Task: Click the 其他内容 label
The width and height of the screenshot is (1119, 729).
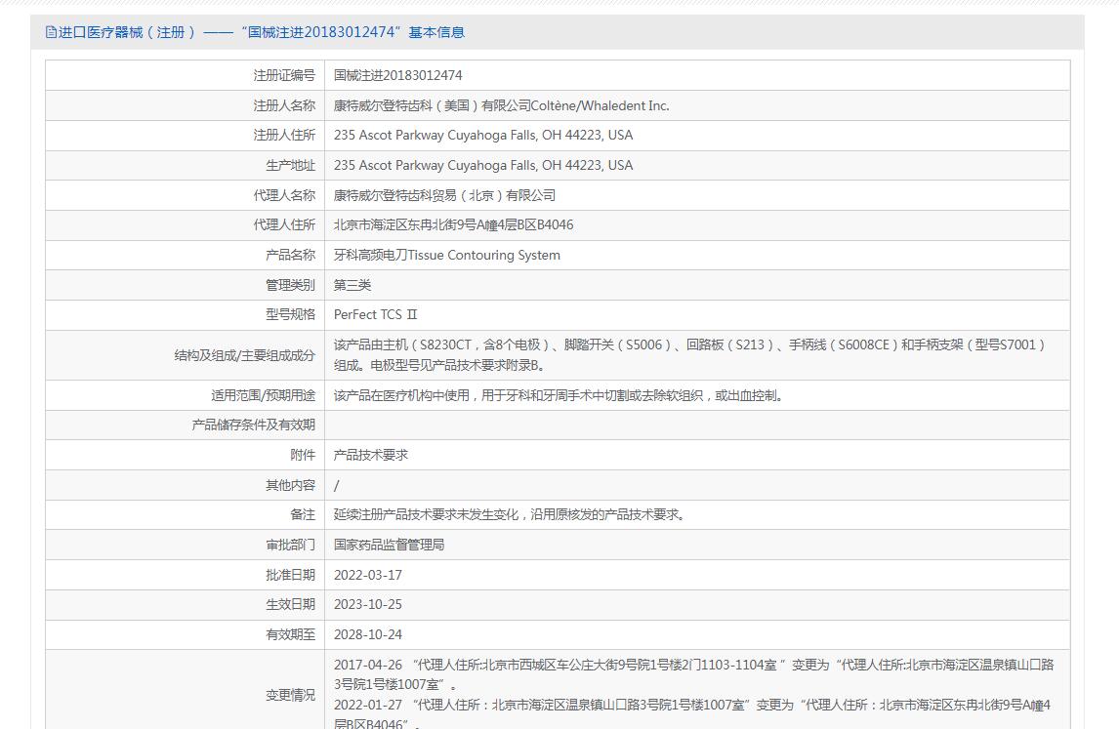Action: [290, 485]
